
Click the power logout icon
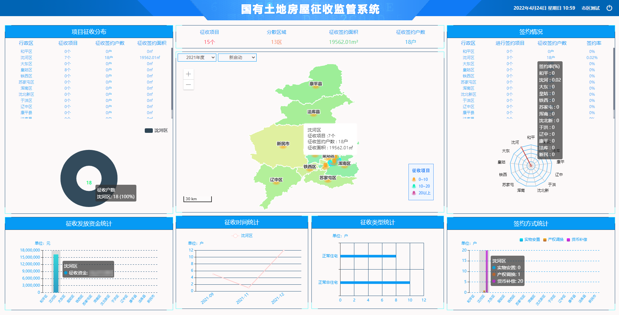[x=609, y=8]
